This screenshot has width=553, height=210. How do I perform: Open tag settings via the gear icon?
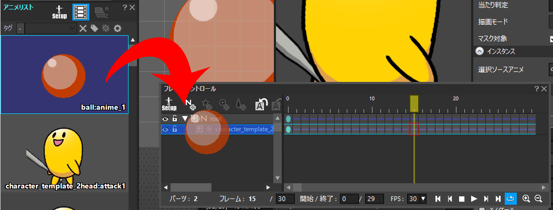click(x=118, y=28)
